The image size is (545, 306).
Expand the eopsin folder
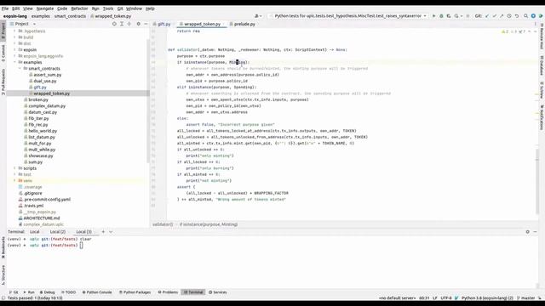coord(15,49)
